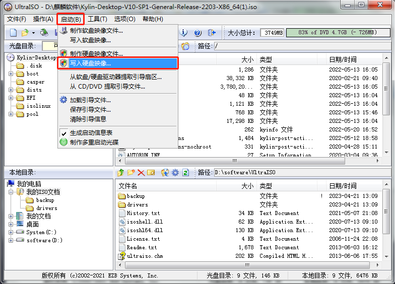Click the gear icon beside 加载引导文件
This screenshot has height=284, width=395.
tap(63, 100)
